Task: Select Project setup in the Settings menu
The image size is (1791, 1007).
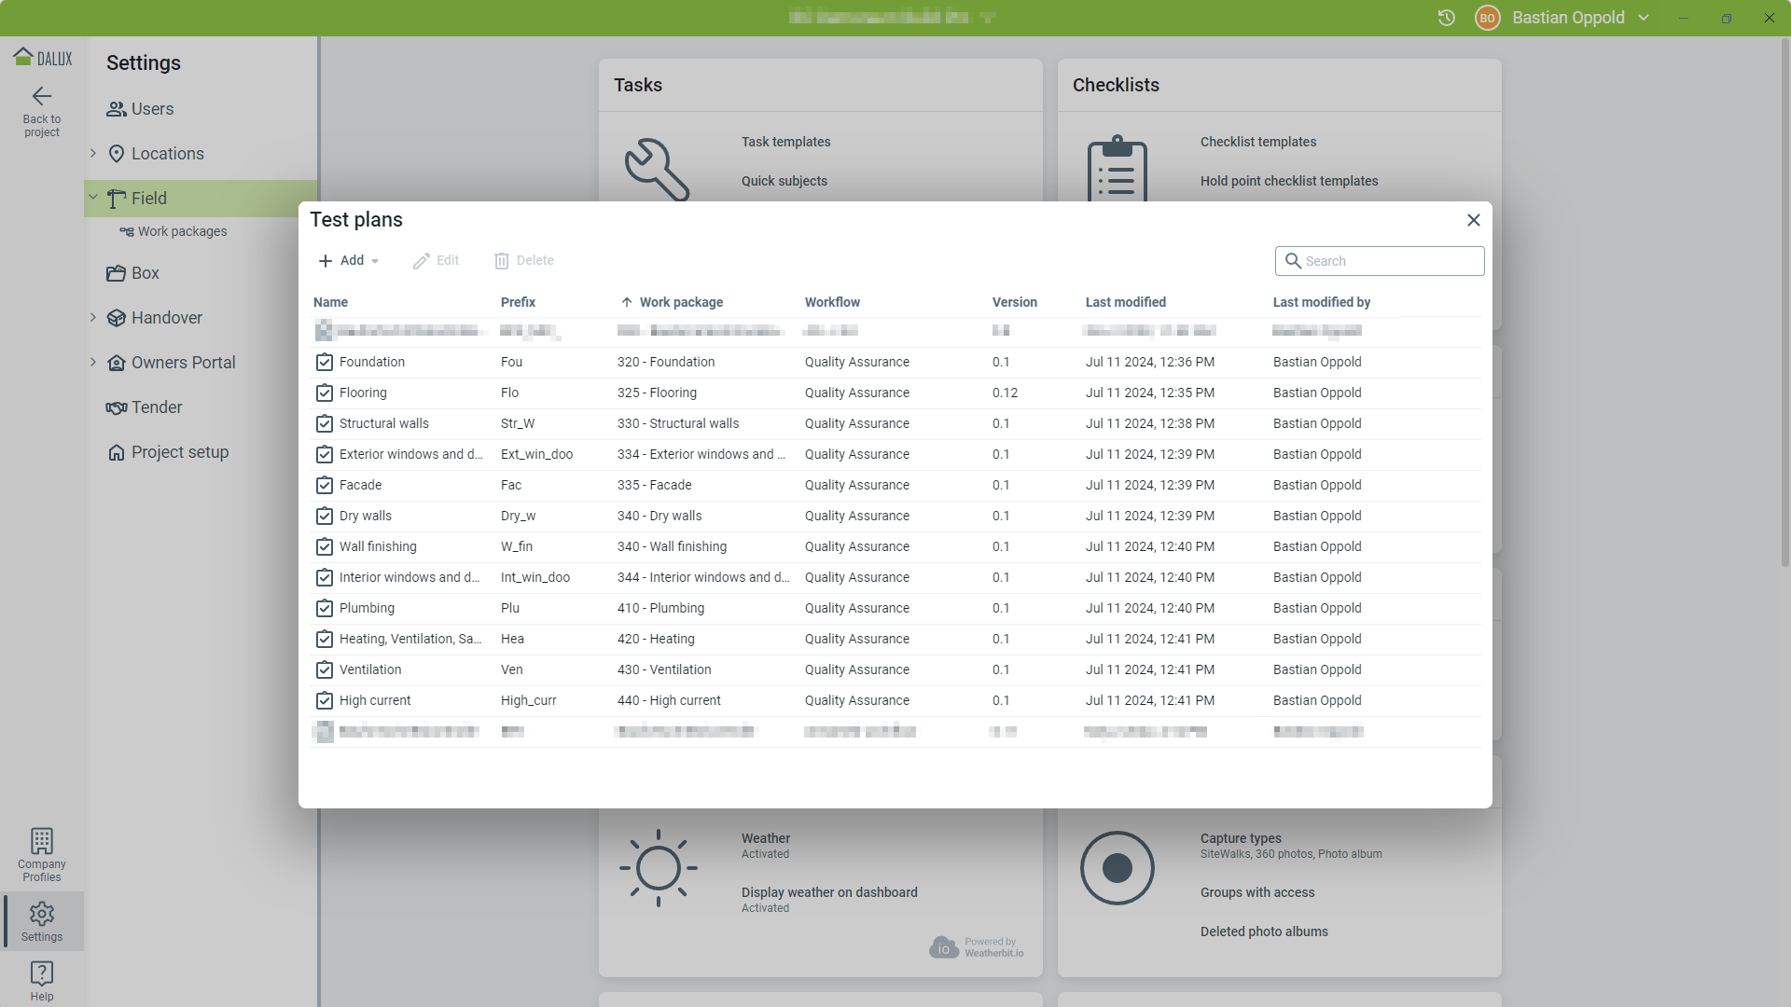Action: 179,452
